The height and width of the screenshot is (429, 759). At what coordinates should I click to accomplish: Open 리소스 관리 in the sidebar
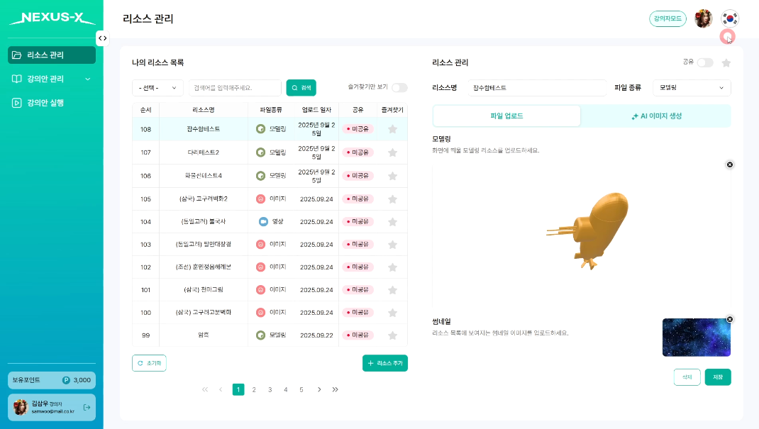click(52, 55)
